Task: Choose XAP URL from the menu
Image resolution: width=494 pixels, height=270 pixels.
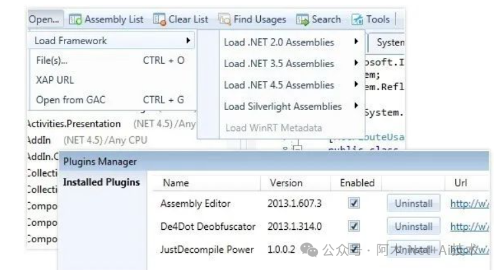Action: 55,80
